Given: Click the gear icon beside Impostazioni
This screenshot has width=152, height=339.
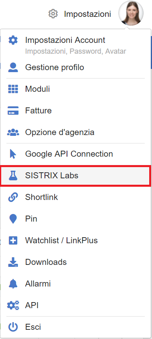Looking at the screenshot, I should [53, 14].
